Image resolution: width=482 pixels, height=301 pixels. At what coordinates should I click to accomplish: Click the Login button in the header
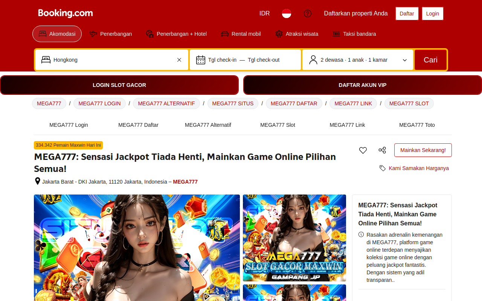(x=433, y=14)
